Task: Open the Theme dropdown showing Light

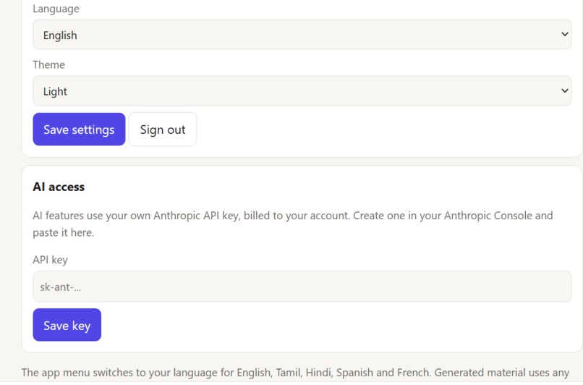Action: pos(302,91)
